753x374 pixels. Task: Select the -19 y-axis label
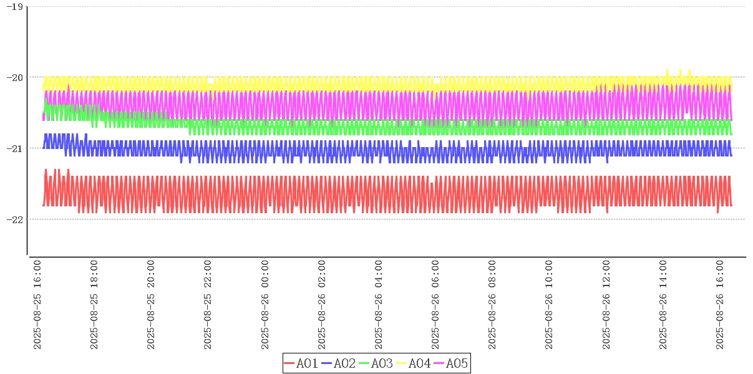[x=14, y=6]
